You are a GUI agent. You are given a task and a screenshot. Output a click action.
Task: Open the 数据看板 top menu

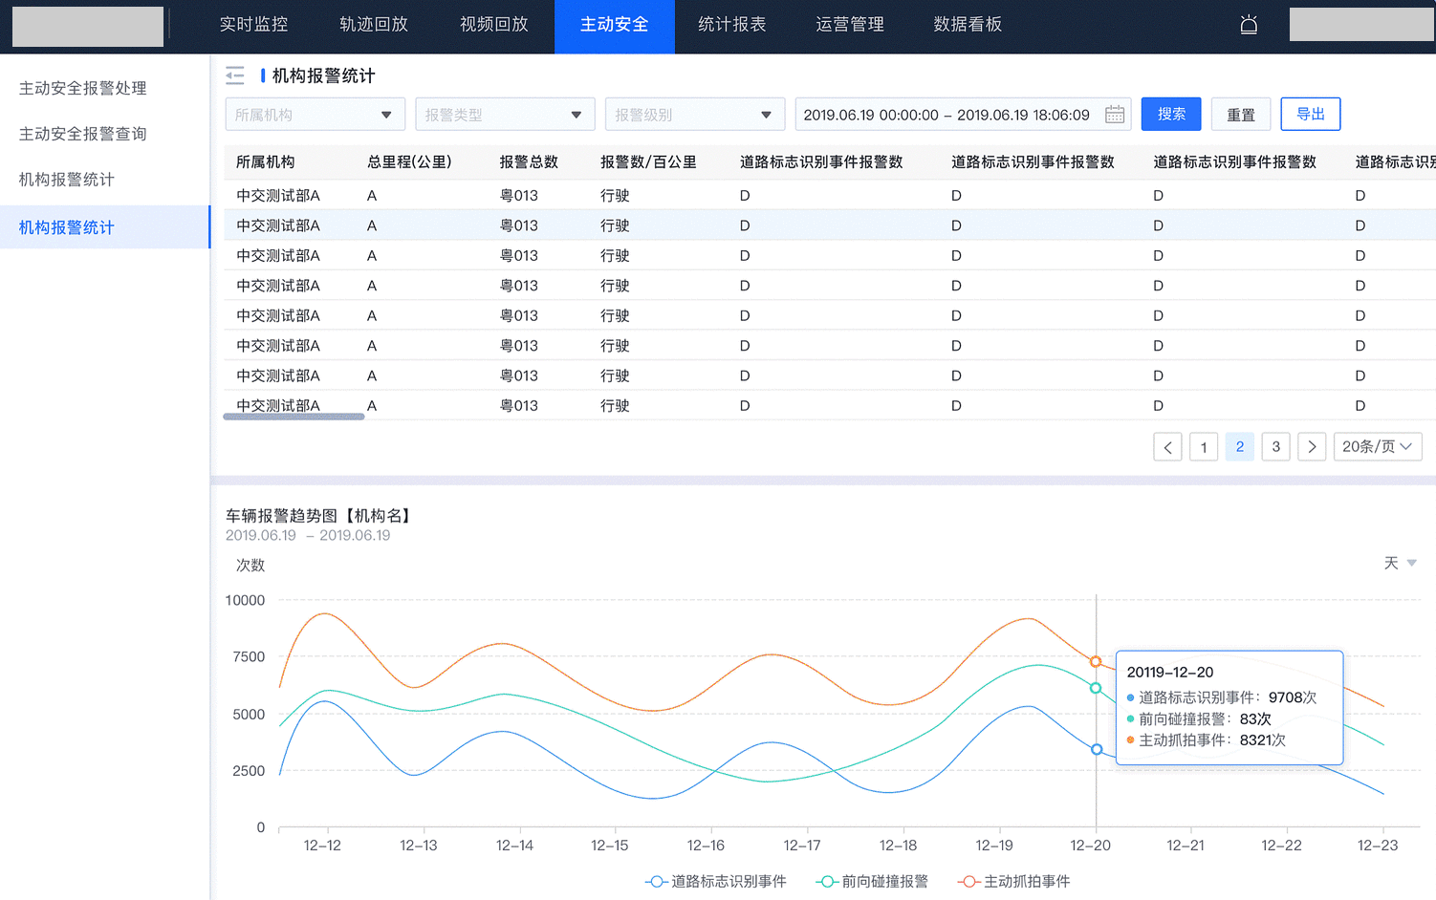968,25
